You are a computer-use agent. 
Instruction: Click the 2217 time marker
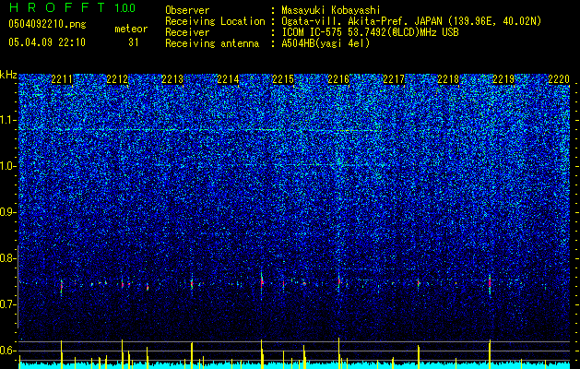click(394, 79)
